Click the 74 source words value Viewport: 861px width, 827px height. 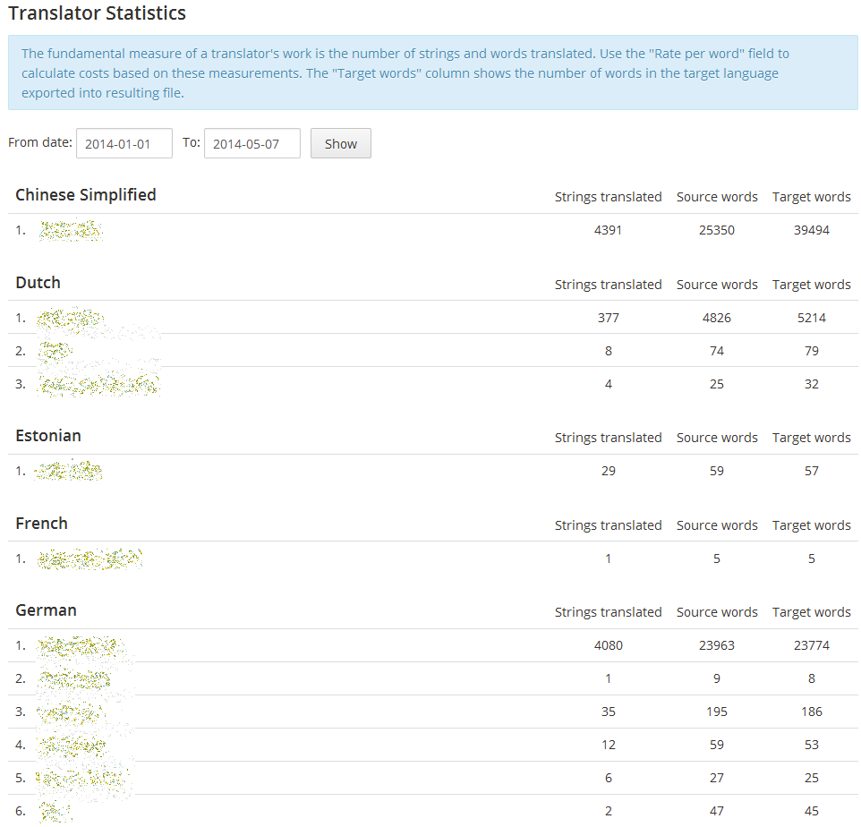click(x=717, y=351)
